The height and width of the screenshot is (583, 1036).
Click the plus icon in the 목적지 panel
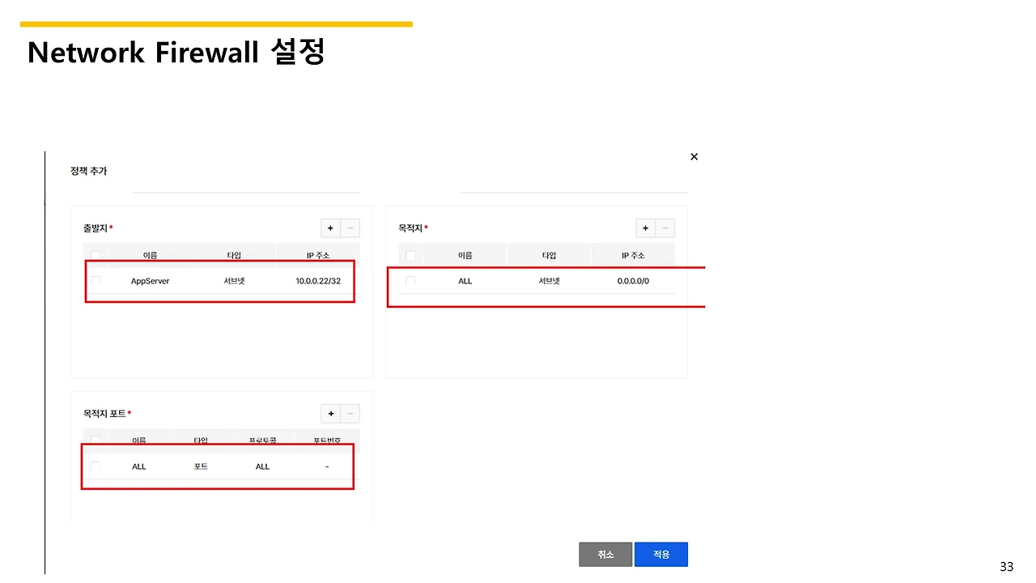(x=645, y=228)
